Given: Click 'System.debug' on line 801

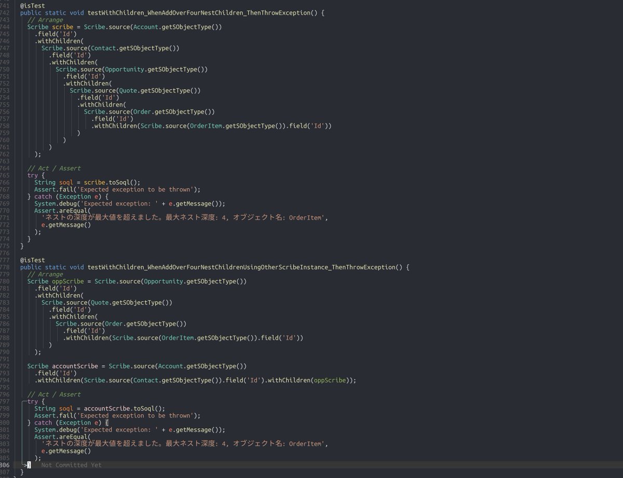Looking at the screenshot, I should pos(56,430).
